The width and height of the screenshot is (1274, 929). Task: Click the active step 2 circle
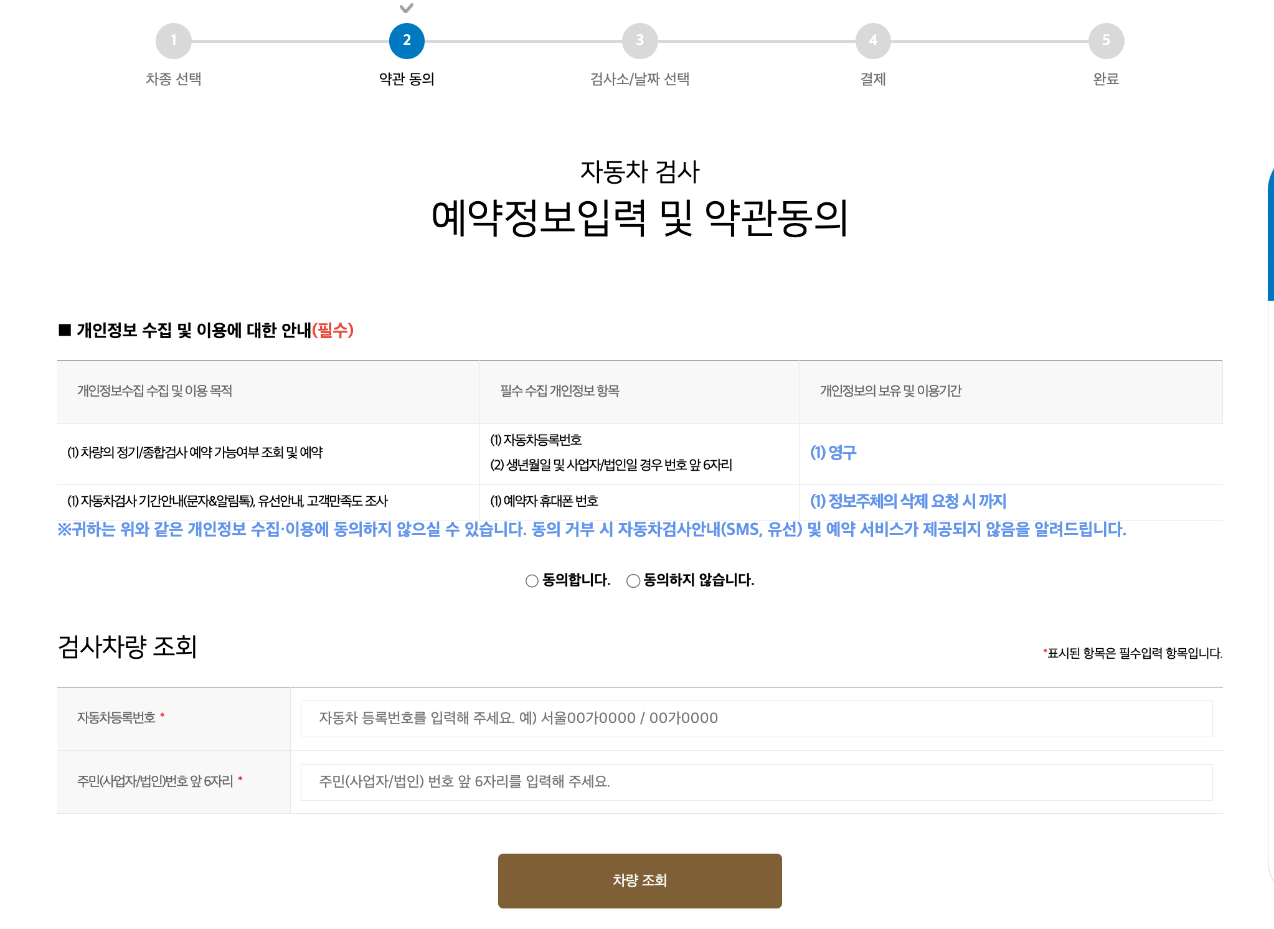pyautogui.click(x=407, y=41)
